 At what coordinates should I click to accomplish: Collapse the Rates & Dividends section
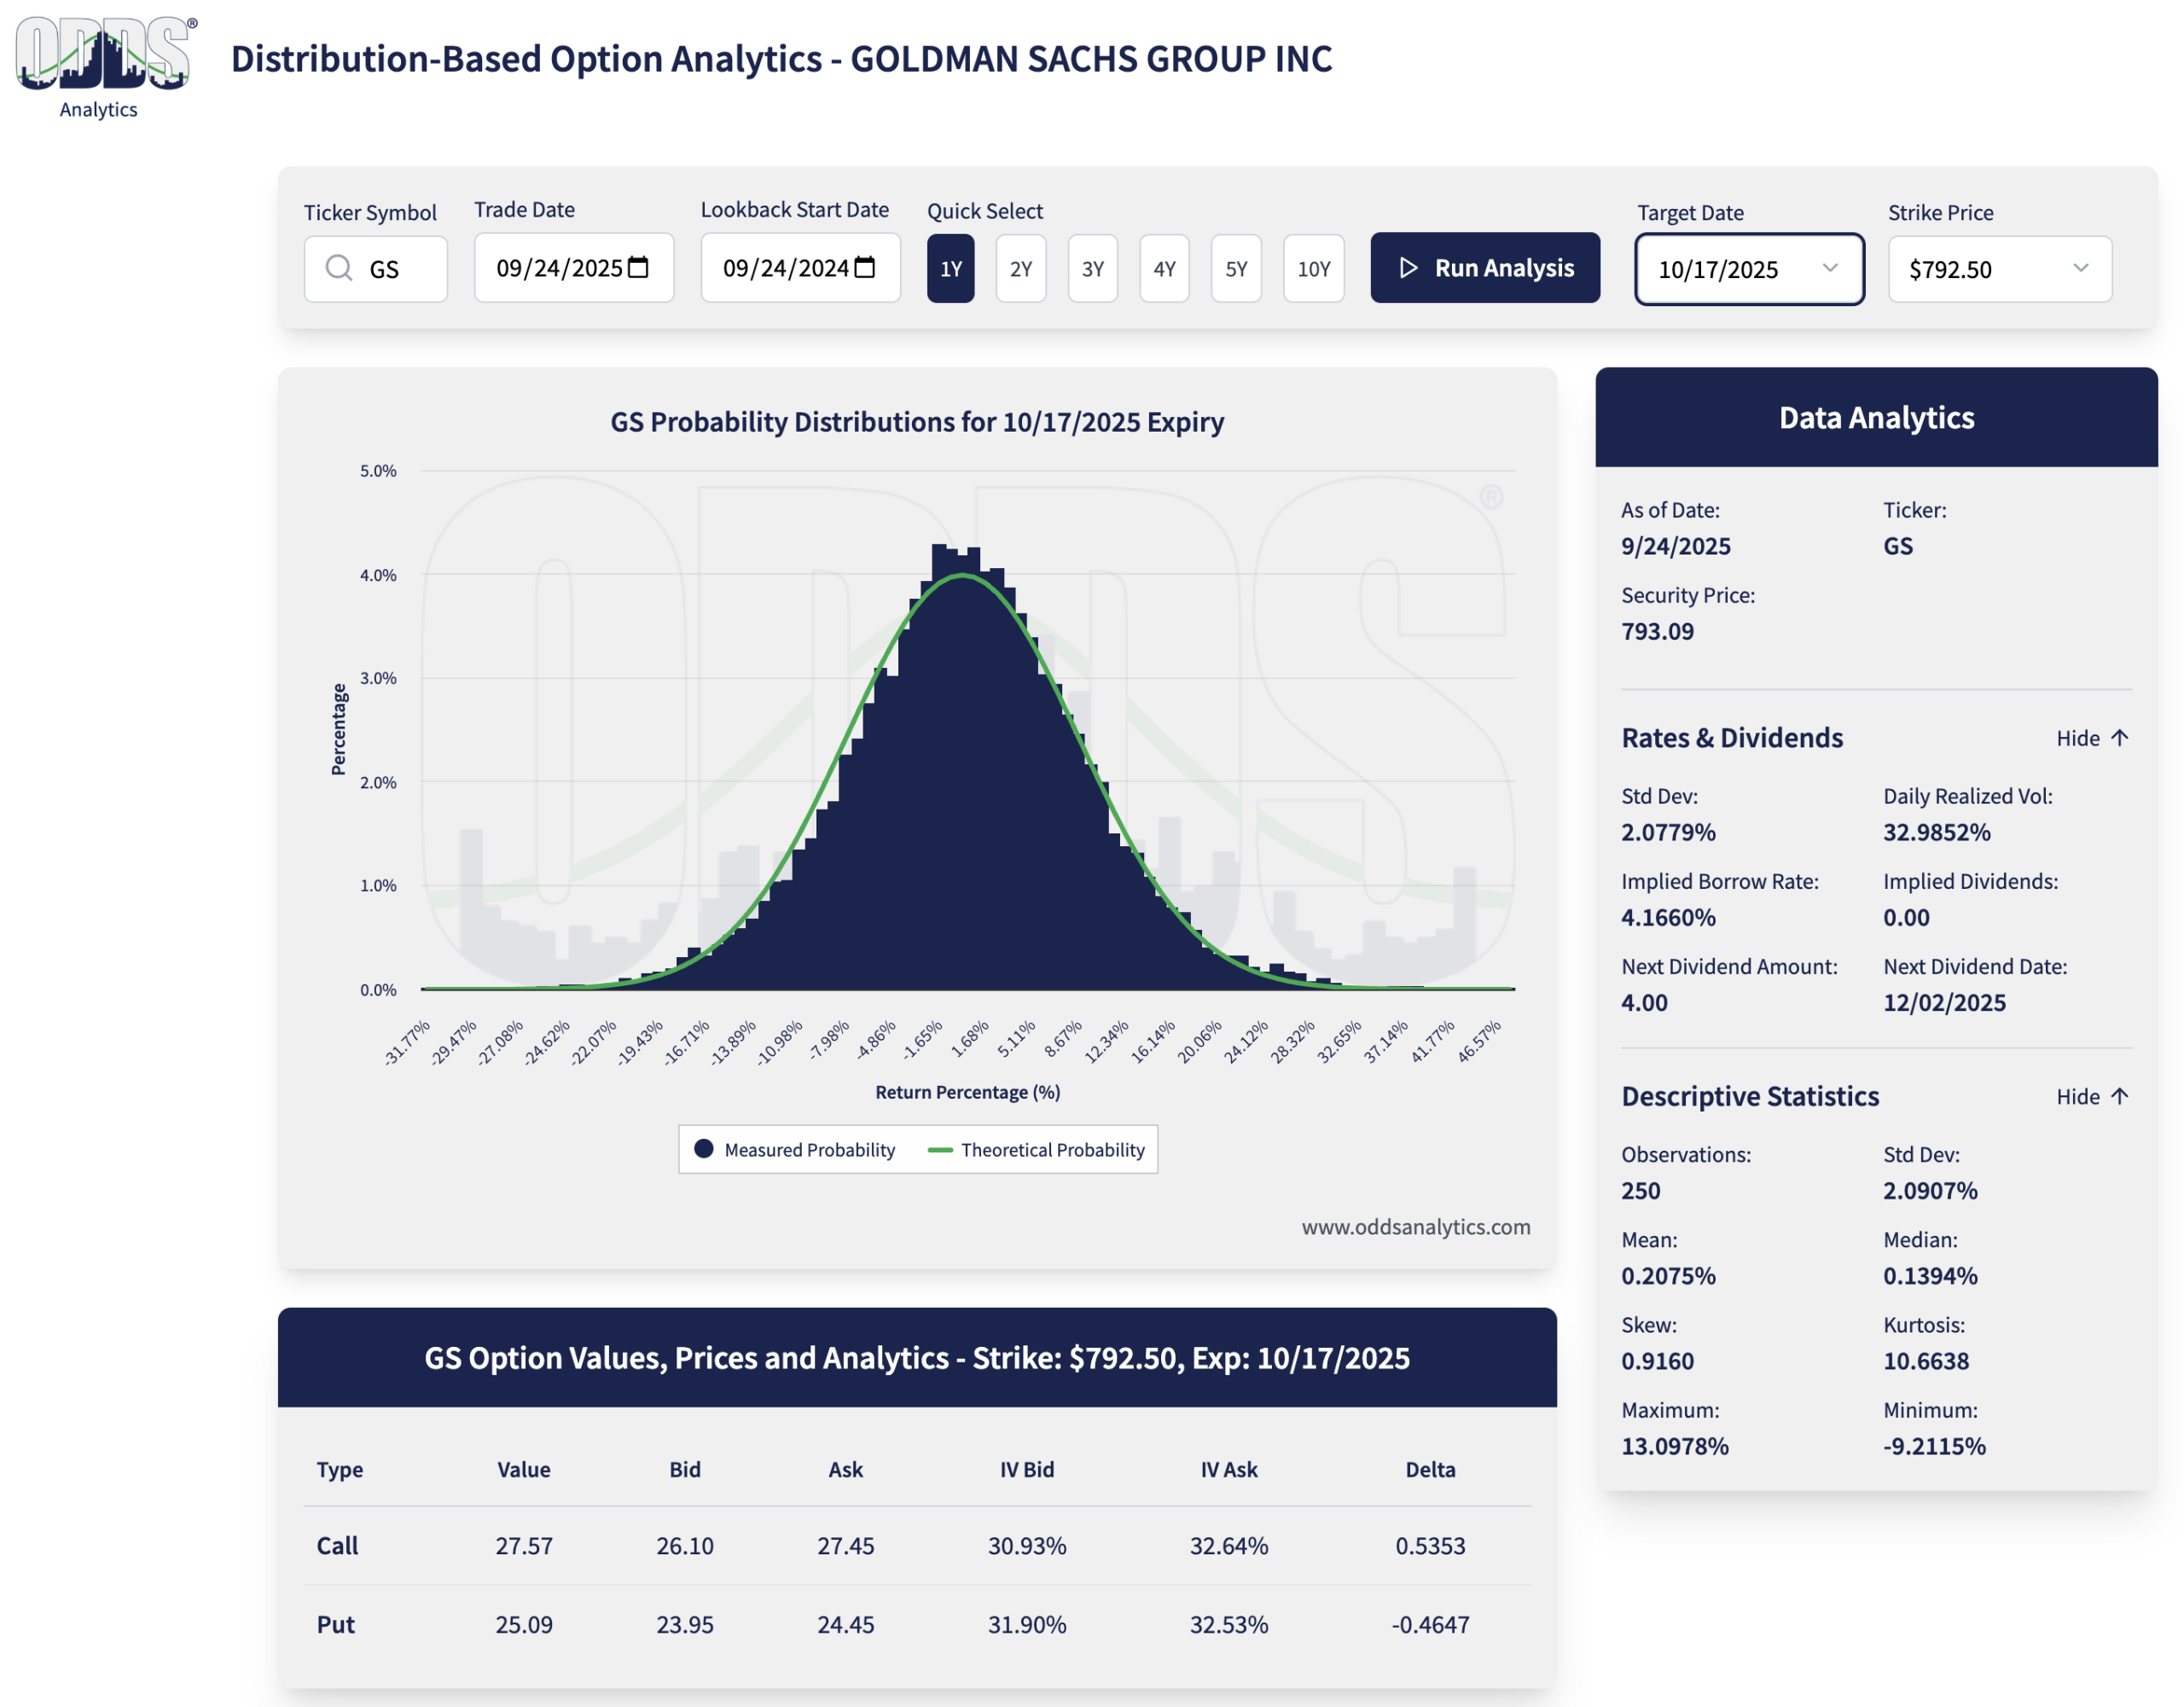(2078, 738)
